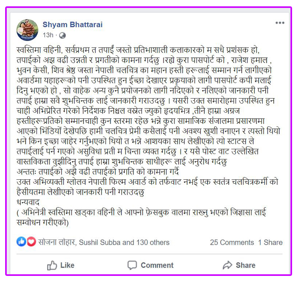Click the curved arrow Share icon
298x285 pixels.
pos(228,265)
